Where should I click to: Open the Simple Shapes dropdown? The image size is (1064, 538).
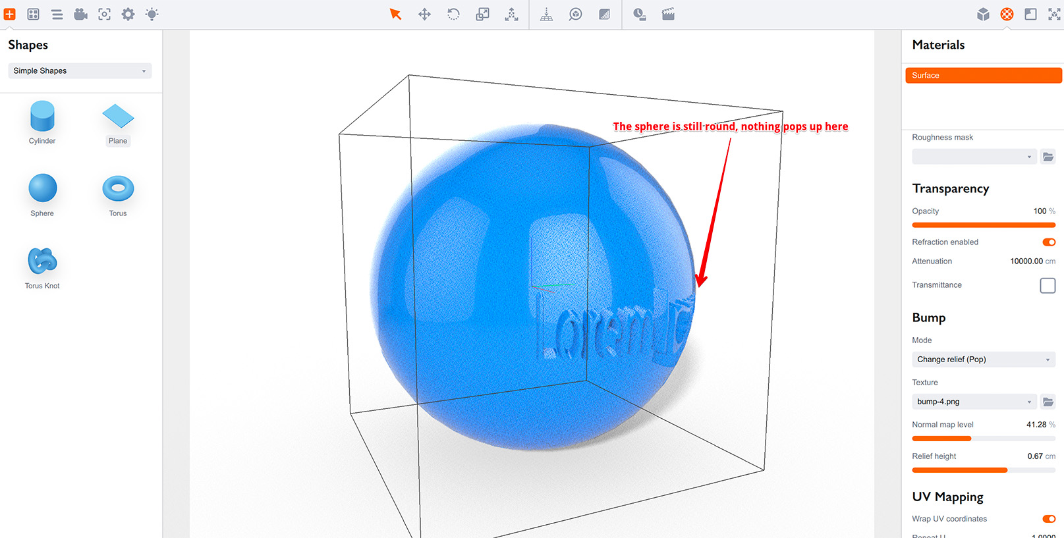click(80, 71)
